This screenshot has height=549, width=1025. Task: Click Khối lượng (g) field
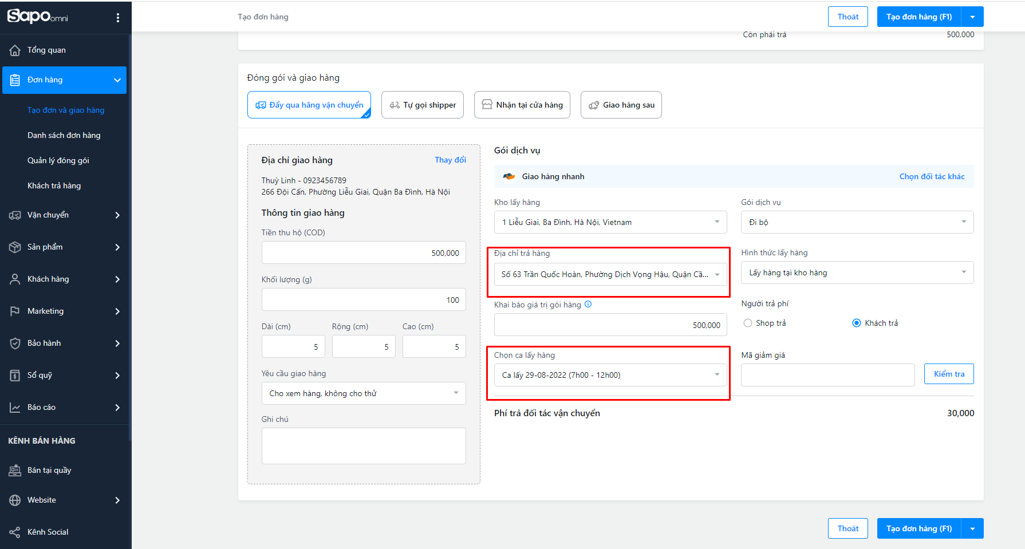pos(364,299)
